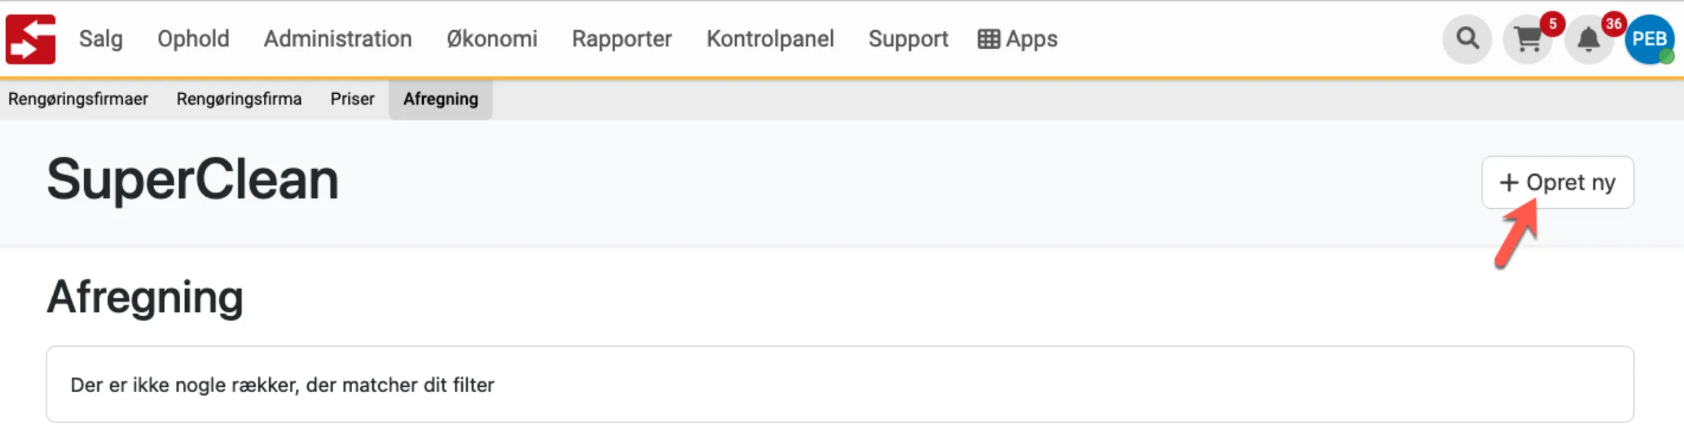Expand the Ophold menu

193,39
